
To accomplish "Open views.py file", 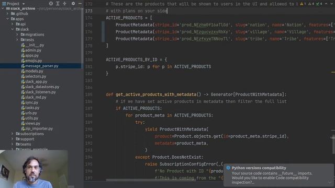I will click(32, 123).
